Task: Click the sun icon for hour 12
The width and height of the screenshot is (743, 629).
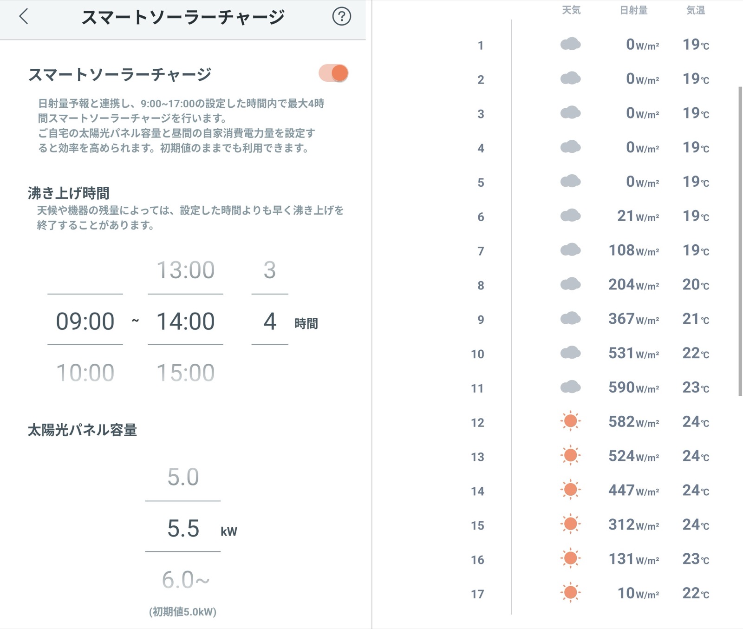Action: [x=571, y=421]
